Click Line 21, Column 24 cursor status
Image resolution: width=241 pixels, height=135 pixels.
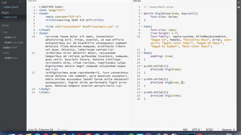tap(40, 129)
